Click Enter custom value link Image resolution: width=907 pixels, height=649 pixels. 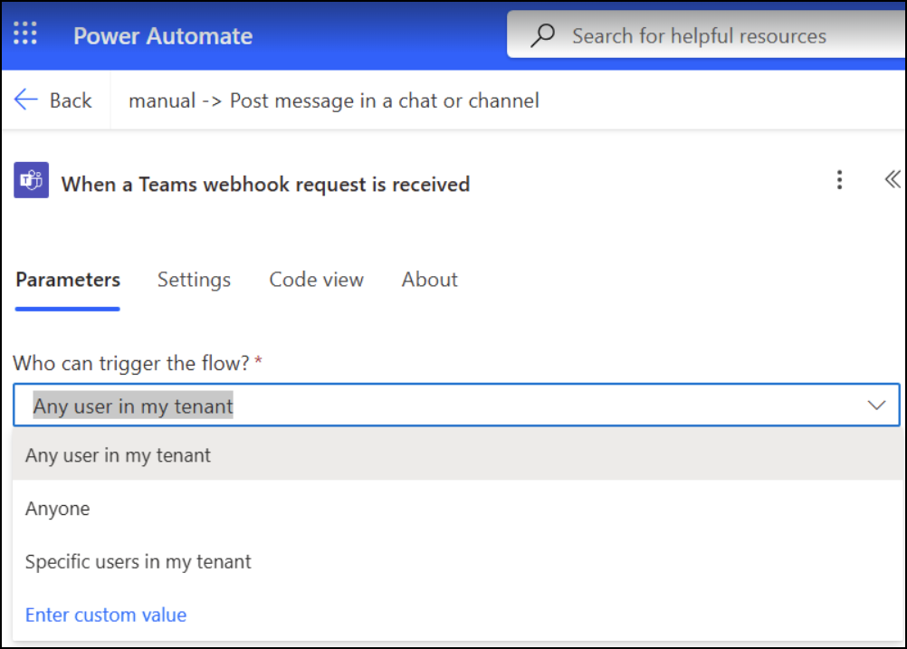click(106, 615)
